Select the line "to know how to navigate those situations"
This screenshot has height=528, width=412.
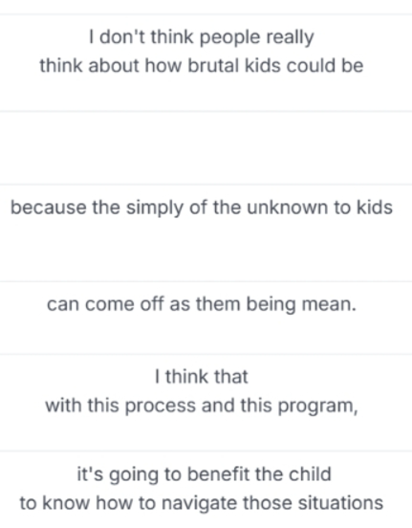pyautogui.click(x=202, y=503)
